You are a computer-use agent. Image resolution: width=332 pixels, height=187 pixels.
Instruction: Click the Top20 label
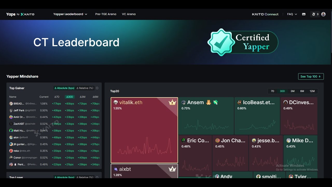pyautogui.click(x=115, y=91)
